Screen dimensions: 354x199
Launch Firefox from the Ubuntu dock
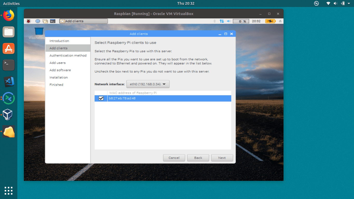tap(9, 15)
